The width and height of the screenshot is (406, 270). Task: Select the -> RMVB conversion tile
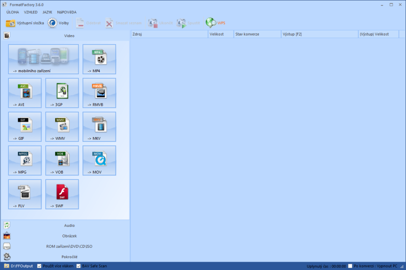[99, 93]
